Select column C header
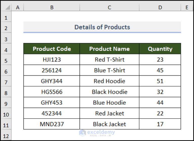This screenshot has height=141, width=194. click(109, 7)
